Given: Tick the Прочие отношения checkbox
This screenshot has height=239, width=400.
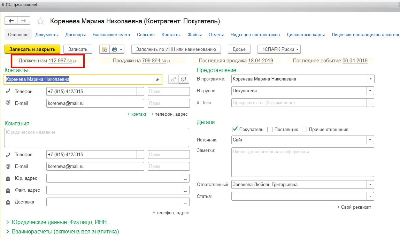Looking at the screenshot, I should click(304, 129).
